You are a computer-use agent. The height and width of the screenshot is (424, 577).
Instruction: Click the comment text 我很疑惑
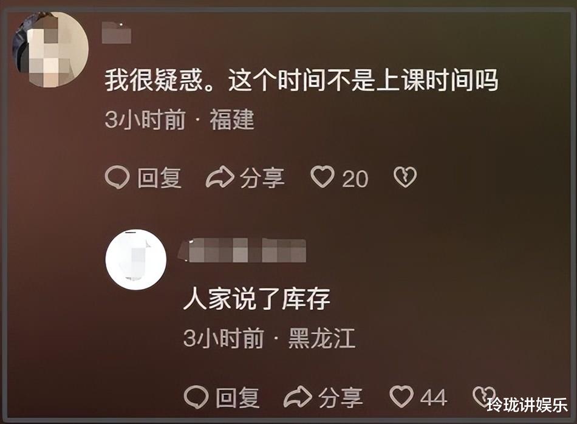154,80
